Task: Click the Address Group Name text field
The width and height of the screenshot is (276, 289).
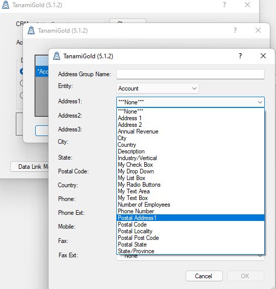Action: 190,74
